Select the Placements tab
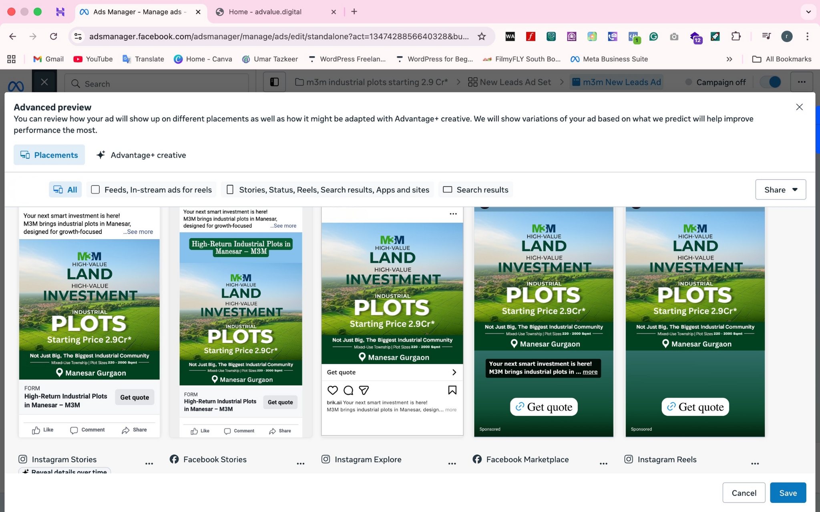The image size is (820, 512). (x=49, y=155)
